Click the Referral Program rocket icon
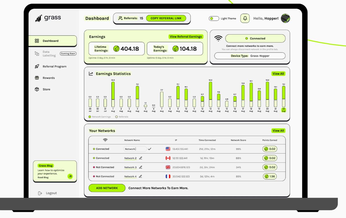 [37, 66]
